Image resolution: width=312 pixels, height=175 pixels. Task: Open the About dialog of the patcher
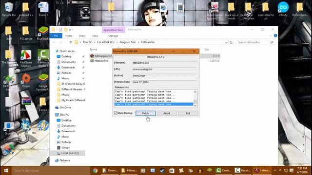tap(167, 113)
